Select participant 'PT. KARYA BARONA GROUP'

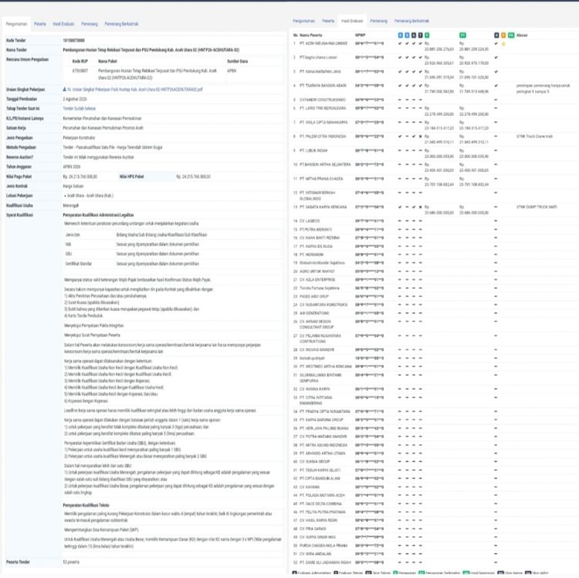[321, 420]
